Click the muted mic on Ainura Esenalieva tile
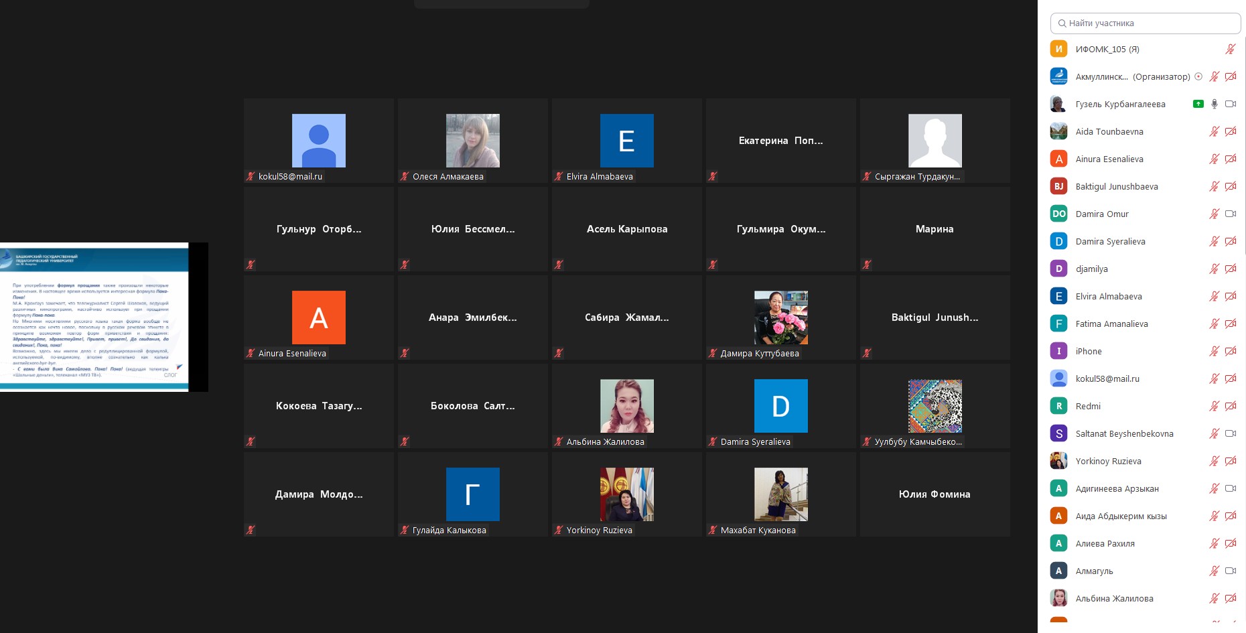The height and width of the screenshot is (633, 1246). tap(251, 353)
